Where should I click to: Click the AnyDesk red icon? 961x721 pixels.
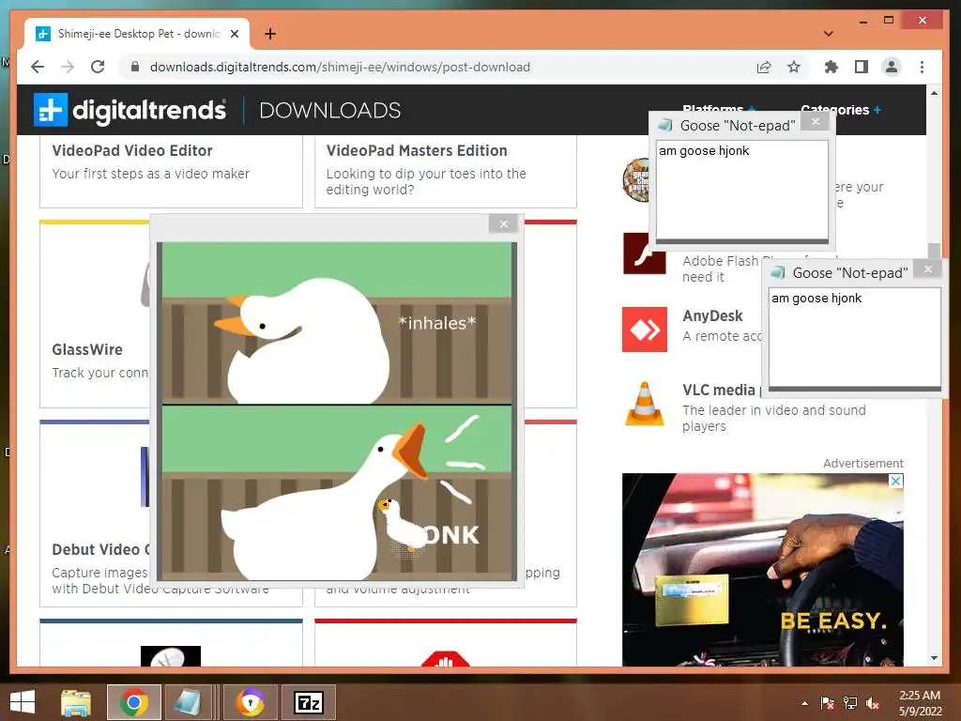point(644,330)
